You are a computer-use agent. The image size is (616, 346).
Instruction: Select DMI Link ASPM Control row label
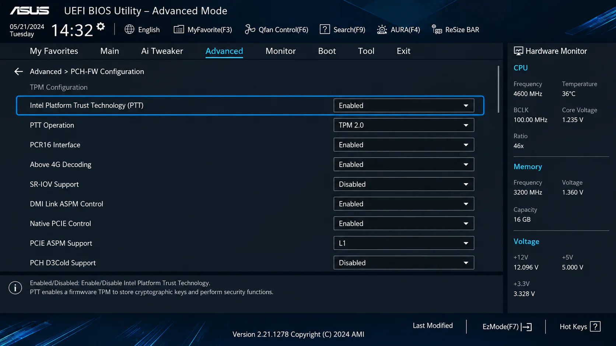pyautogui.click(x=66, y=204)
